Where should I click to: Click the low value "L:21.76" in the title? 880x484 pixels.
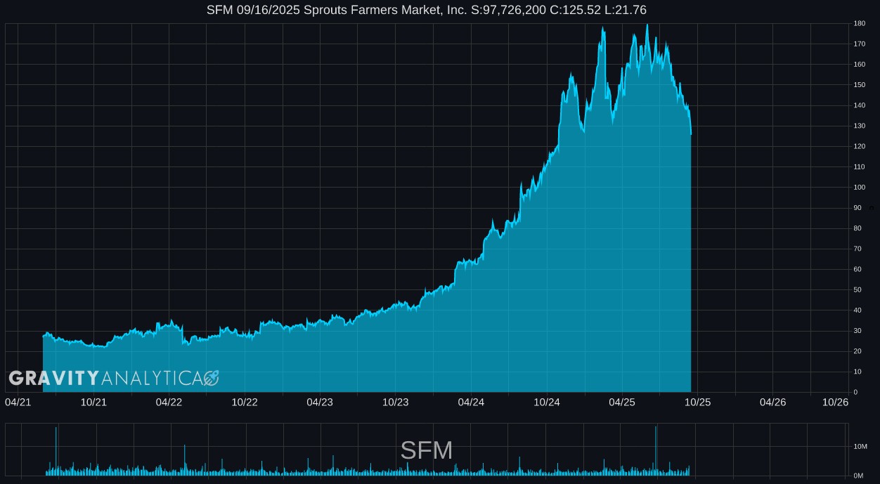pyautogui.click(x=626, y=10)
